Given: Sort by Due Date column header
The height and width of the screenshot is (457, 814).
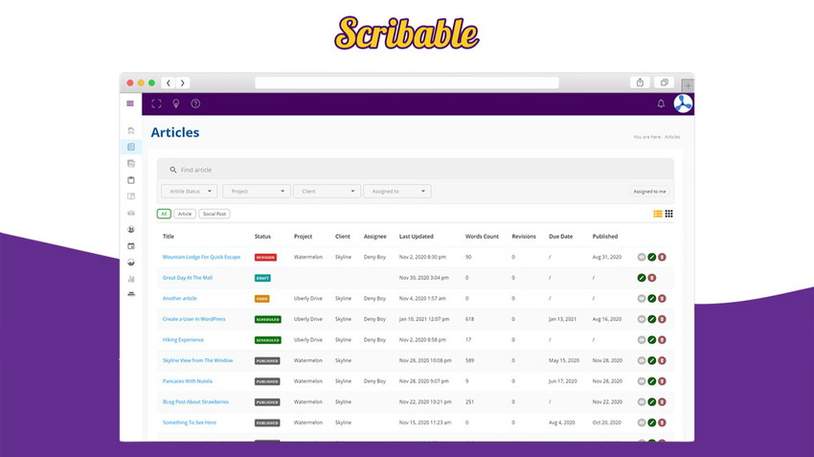Looking at the screenshot, I should pyautogui.click(x=560, y=237).
